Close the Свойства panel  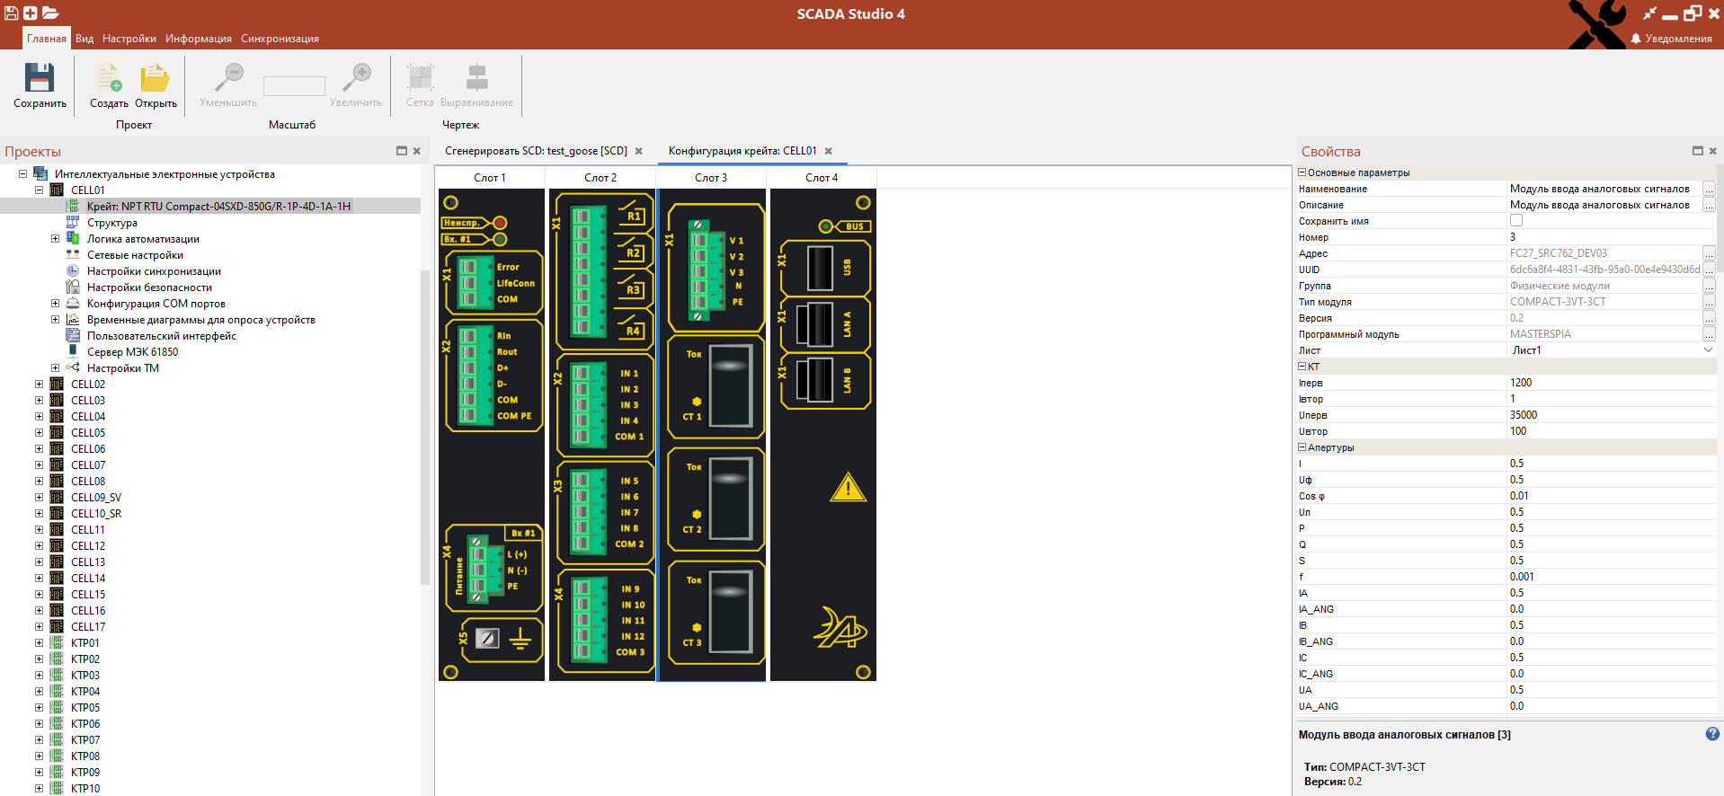pos(1712,151)
